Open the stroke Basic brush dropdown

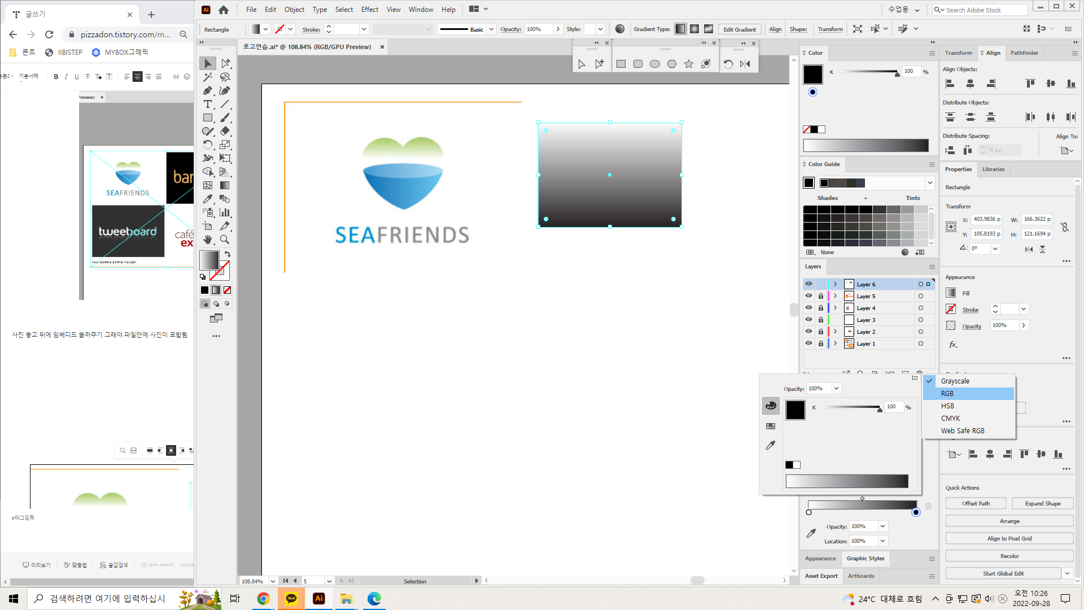click(x=491, y=29)
